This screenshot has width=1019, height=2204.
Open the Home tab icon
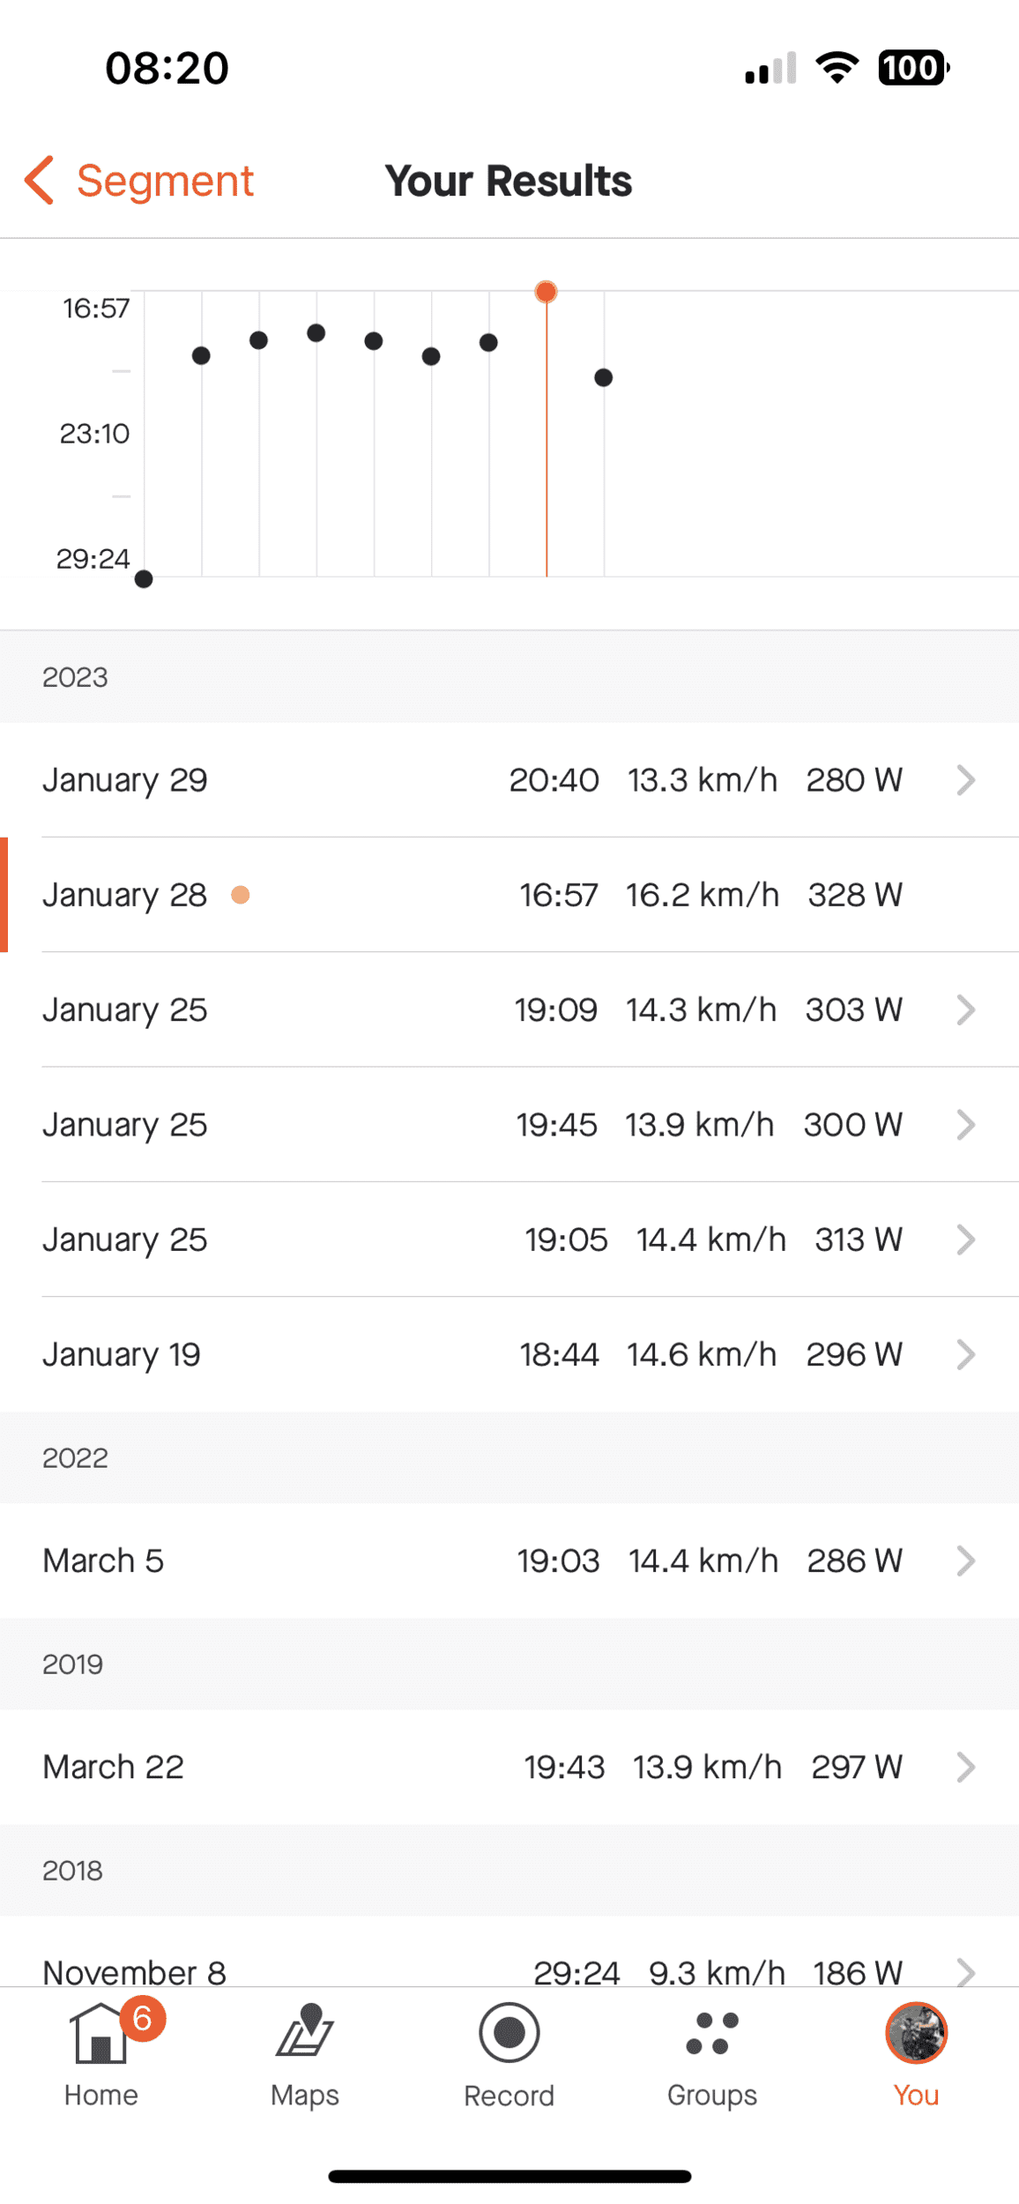coord(100,2034)
